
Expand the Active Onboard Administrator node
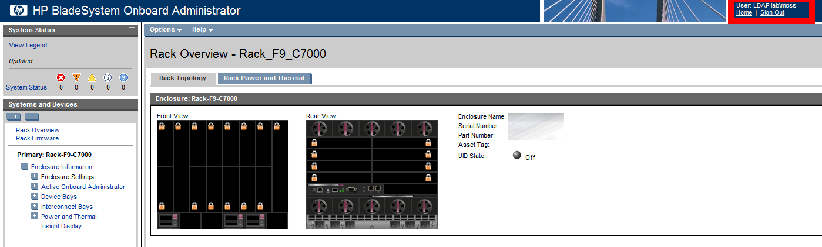coord(35,187)
